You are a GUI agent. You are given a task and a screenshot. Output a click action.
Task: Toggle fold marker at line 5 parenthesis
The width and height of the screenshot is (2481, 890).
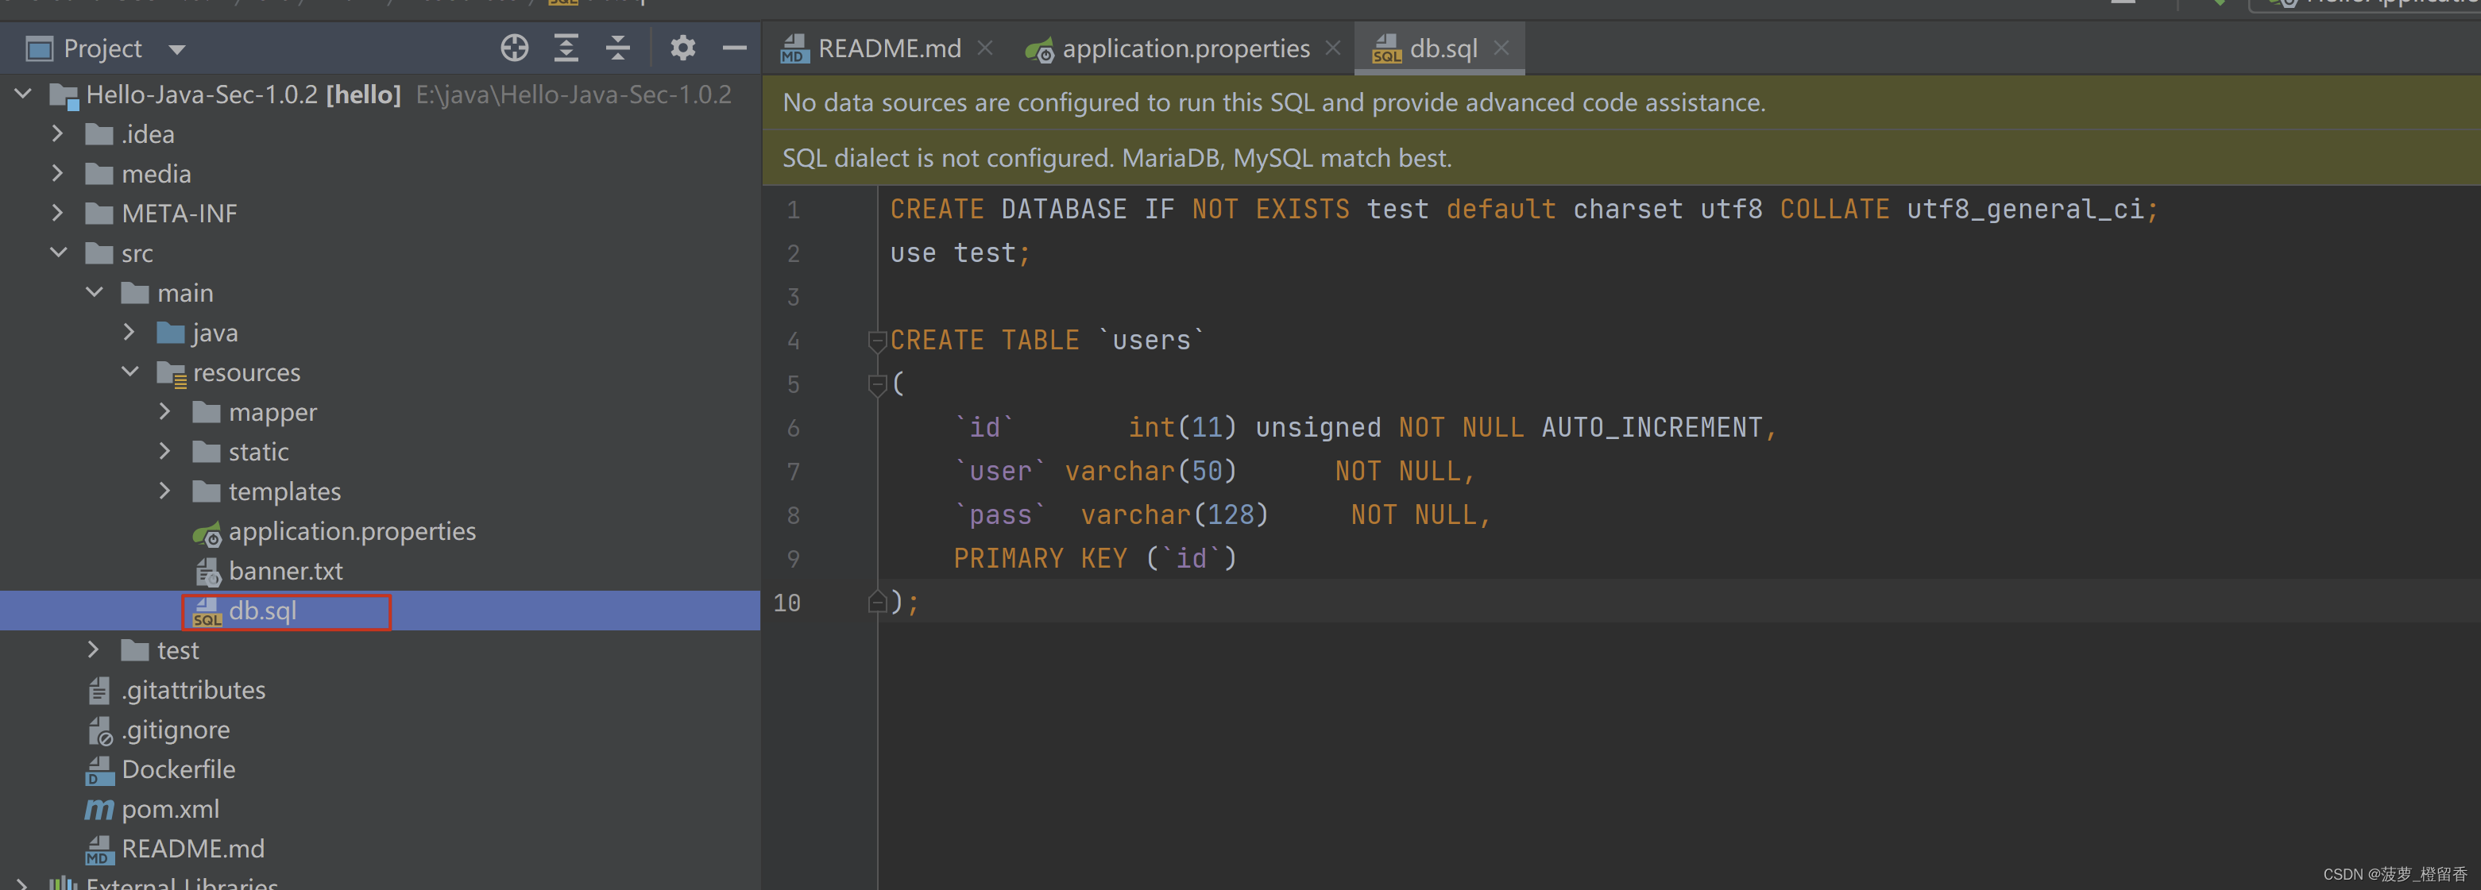pos(876,385)
